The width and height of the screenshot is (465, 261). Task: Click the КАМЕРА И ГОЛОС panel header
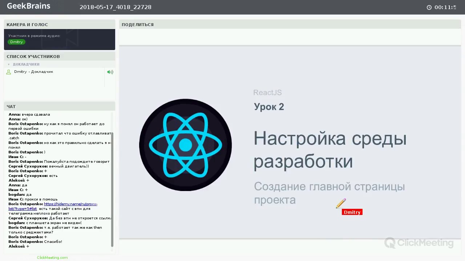(60, 25)
